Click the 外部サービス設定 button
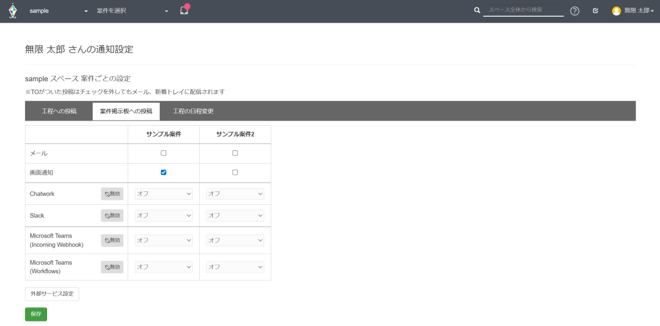 point(52,294)
